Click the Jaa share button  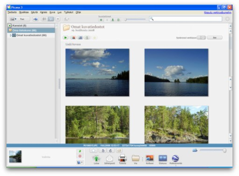[215, 38]
